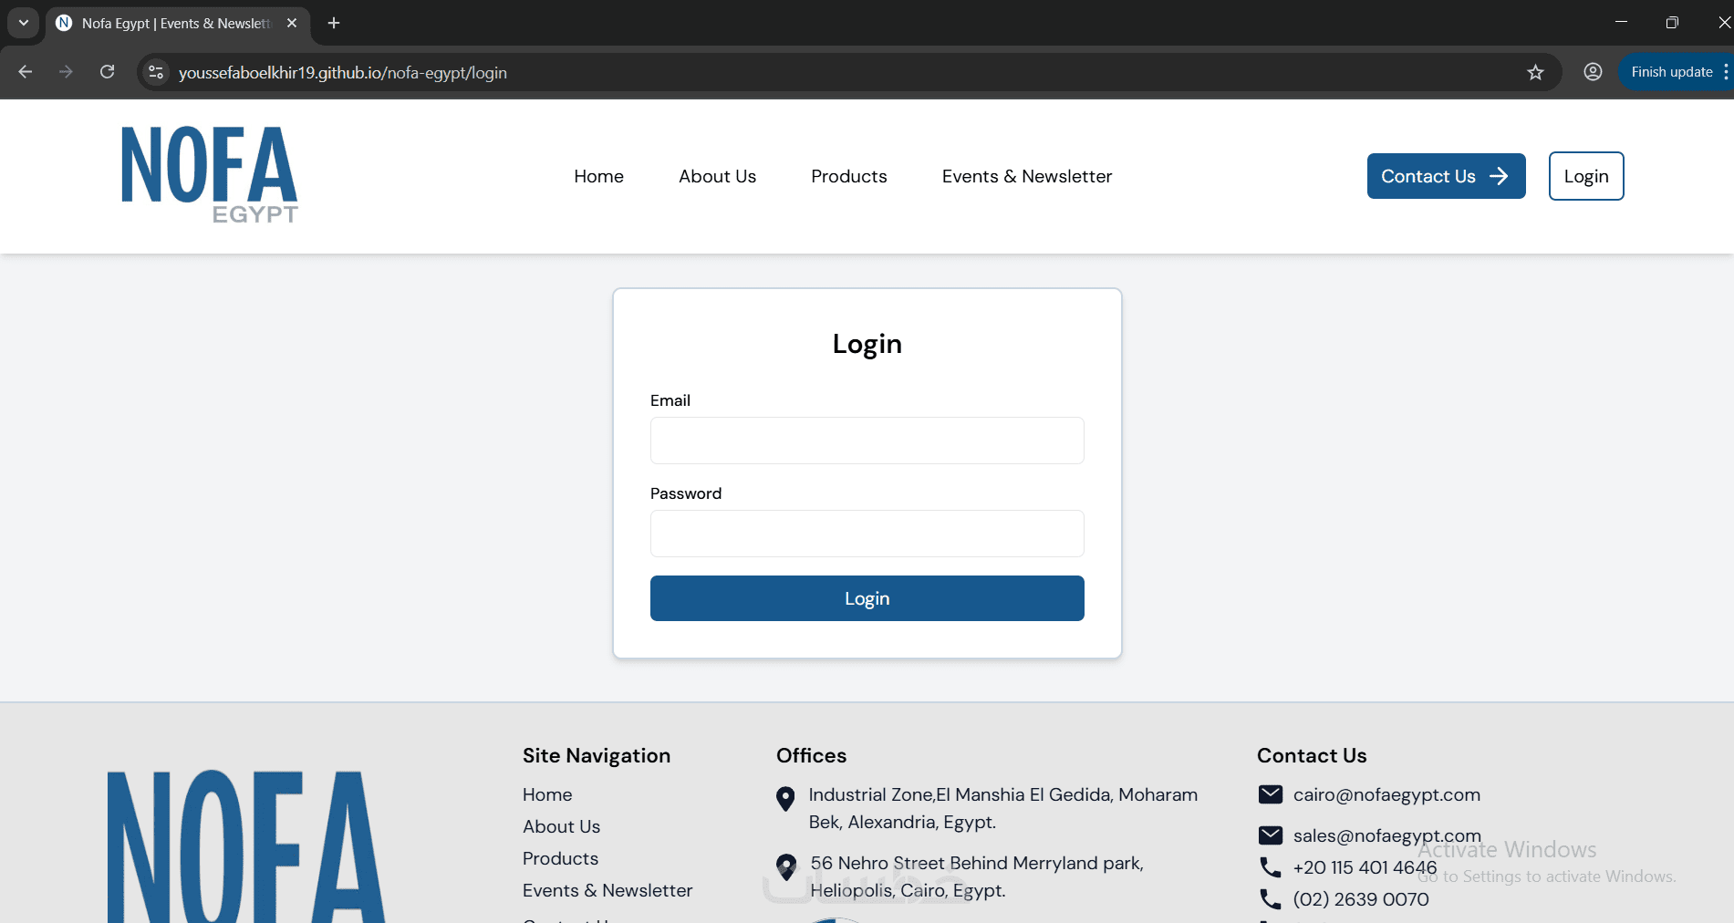This screenshot has height=923, width=1734.
Task: Open the tab search dropdown arrow
Action: (23, 23)
